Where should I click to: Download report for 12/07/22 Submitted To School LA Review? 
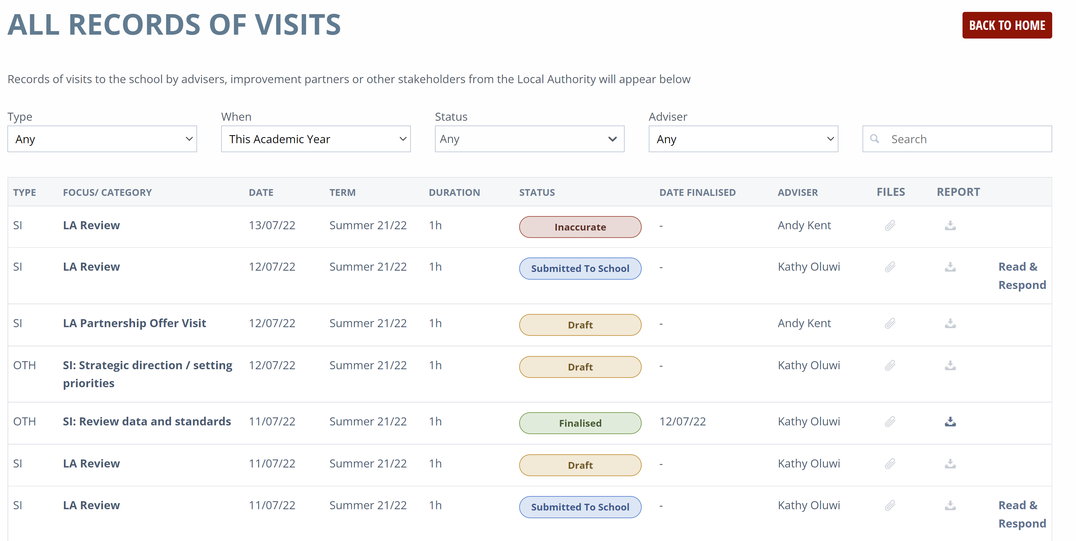click(950, 267)
